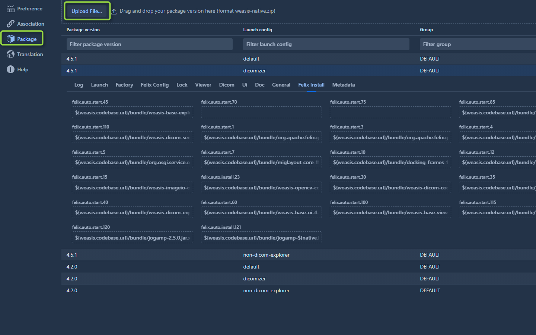536x335 pixels.
Task: Edit the felix.auto.start.10 docking-frames field
Action: pos(390,162)
